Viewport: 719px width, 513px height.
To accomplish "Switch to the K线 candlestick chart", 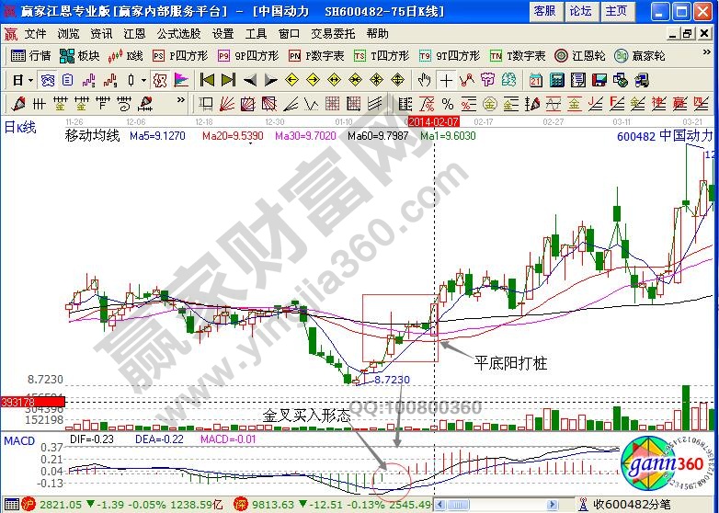I will tap(127, 55).
